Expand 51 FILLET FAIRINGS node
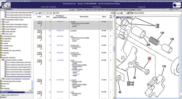182x99 pixels. point(1,29)
